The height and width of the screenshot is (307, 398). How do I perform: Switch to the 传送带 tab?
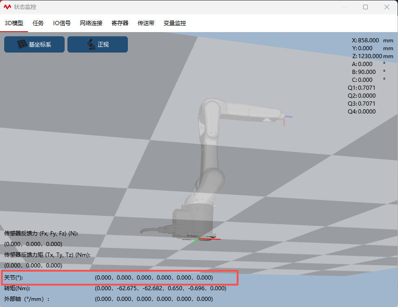(146, 23)
